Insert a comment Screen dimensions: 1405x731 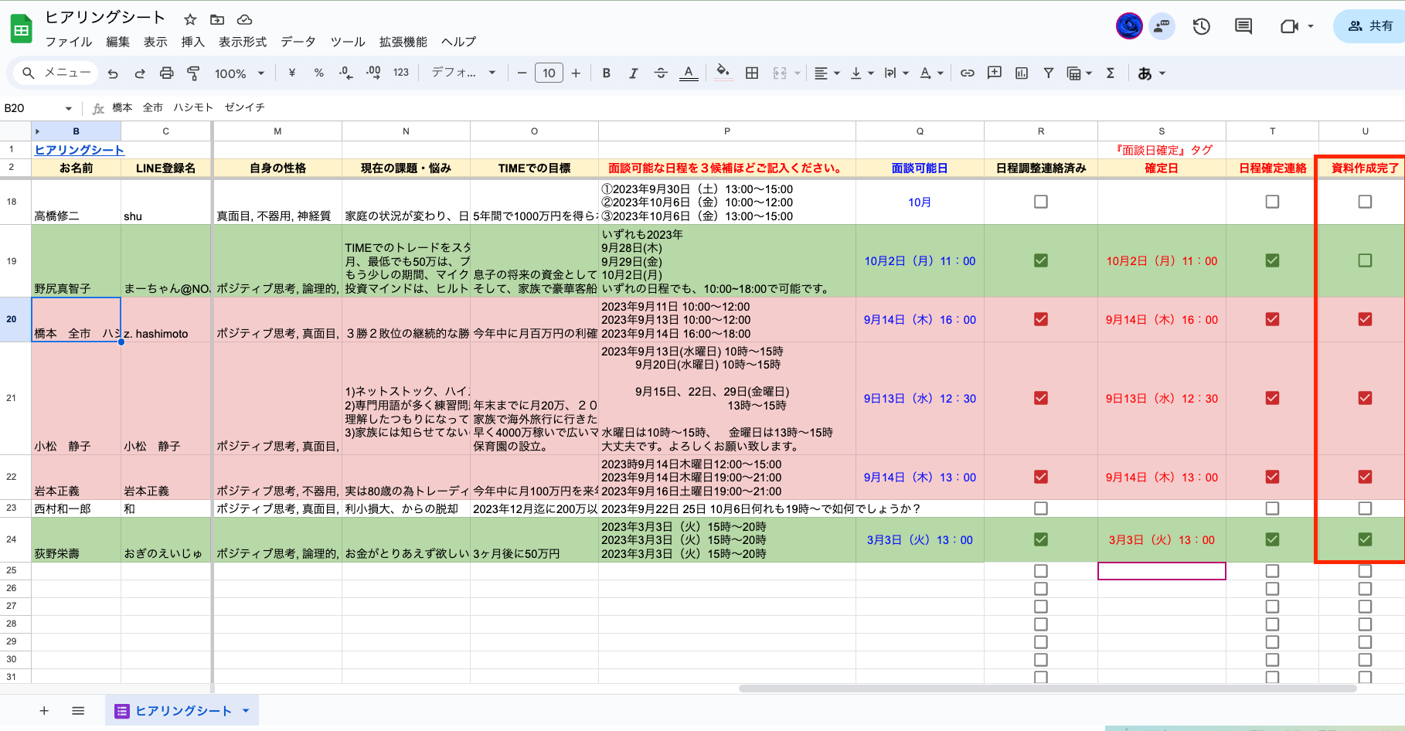994,73
